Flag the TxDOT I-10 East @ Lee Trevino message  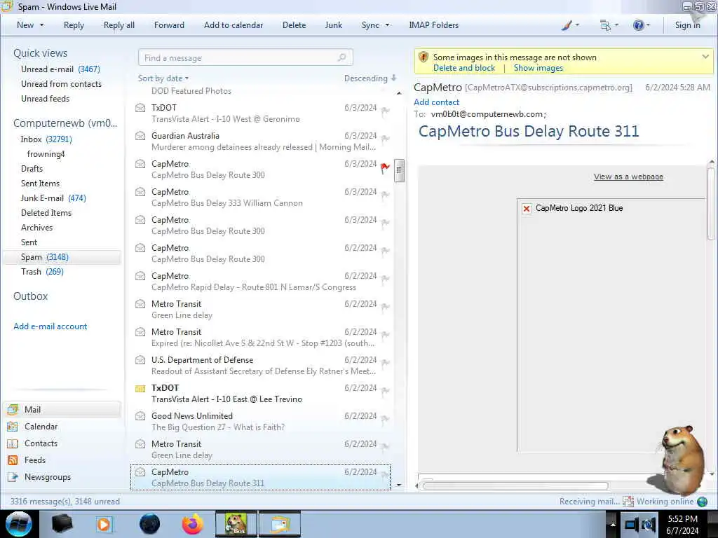point(385,392)
